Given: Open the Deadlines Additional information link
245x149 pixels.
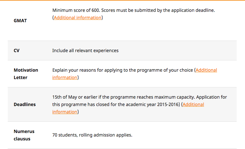Looking at the screenshot, I should pyautogui.click(x=193, y=105).
